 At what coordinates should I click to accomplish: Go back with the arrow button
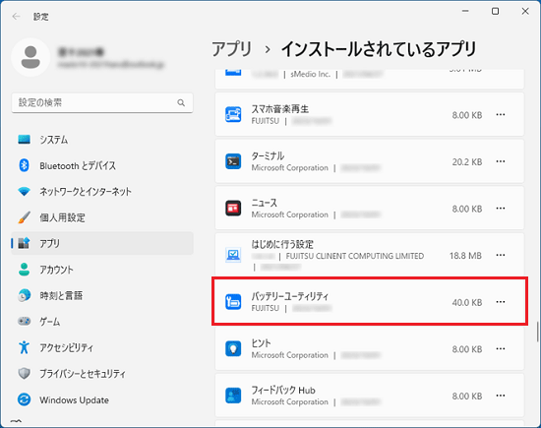(x=16, y=16)
